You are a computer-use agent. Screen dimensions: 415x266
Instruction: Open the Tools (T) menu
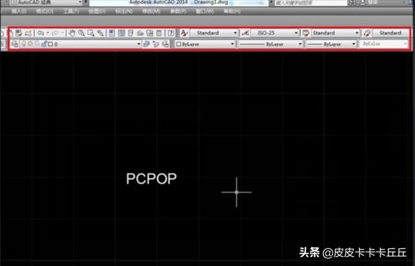(x=71, y=12)
